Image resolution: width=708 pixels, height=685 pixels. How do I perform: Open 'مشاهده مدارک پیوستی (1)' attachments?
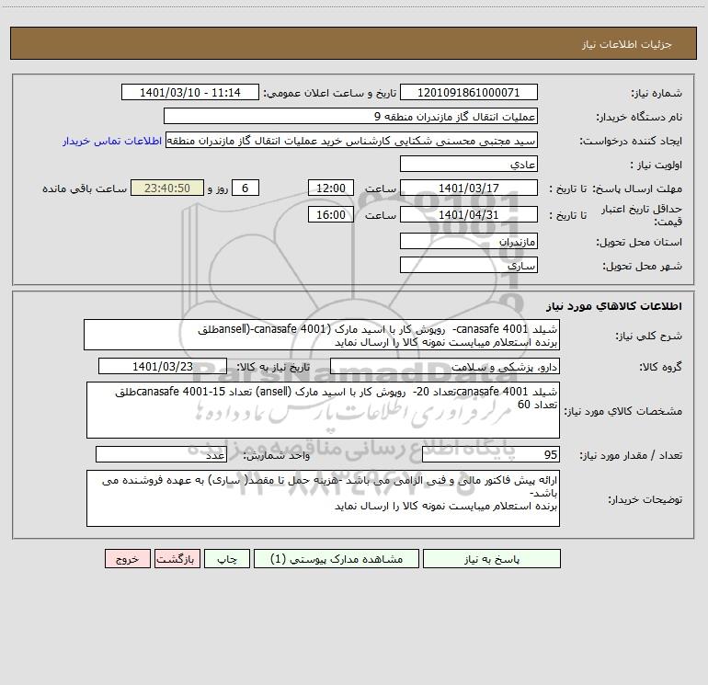click(x=337, y=558)
